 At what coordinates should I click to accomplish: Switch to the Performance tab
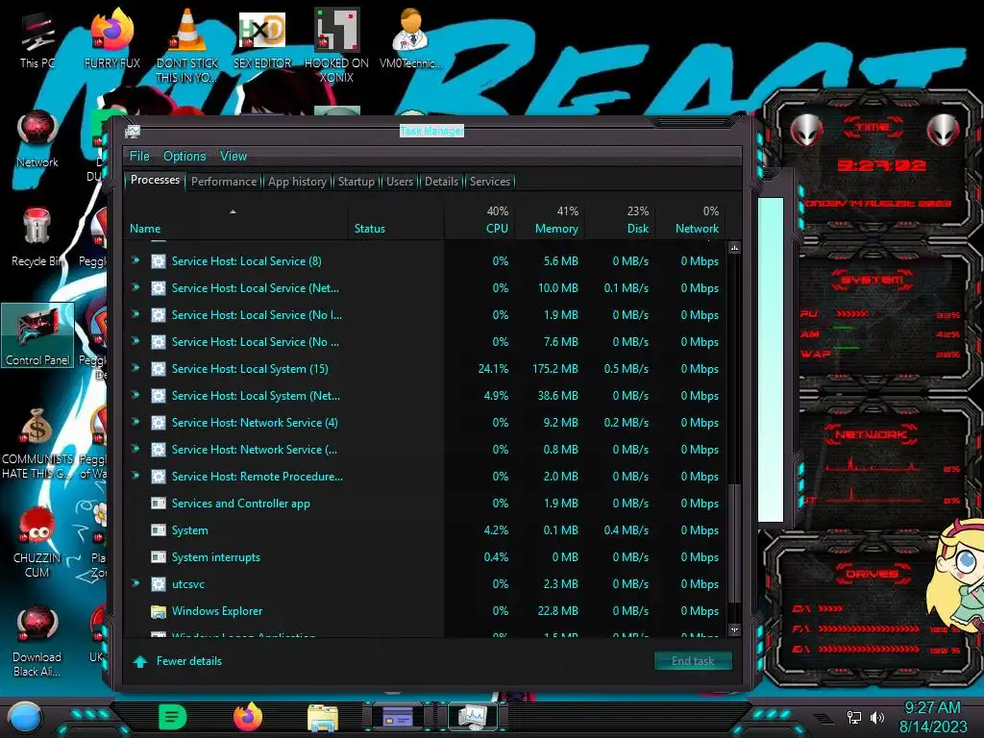pos(224,182)
